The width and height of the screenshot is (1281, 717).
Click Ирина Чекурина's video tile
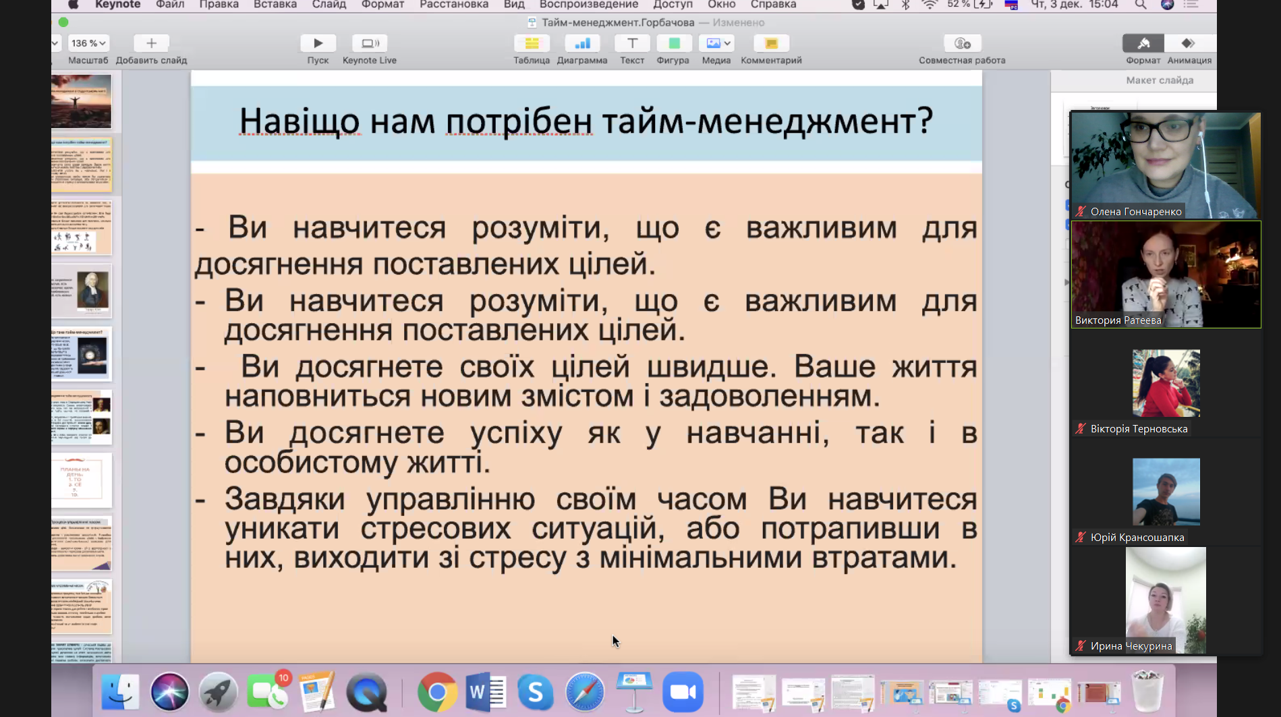coord(1166,600)
